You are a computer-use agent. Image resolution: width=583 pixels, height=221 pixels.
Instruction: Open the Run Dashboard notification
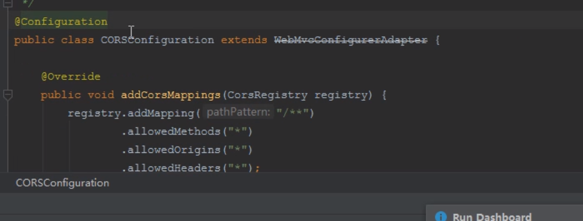[x=492, y=217]
